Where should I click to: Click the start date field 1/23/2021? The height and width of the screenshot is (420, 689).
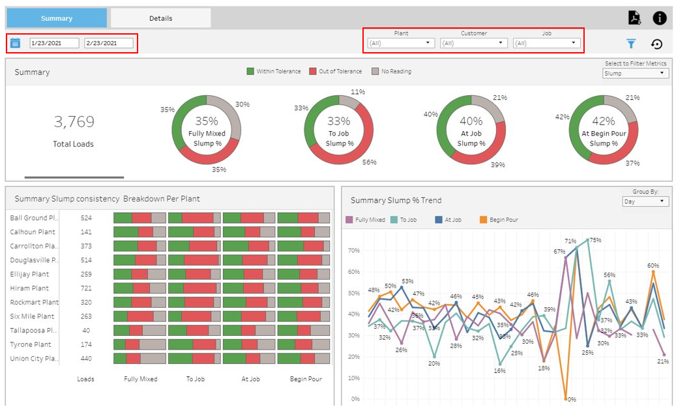54,43
